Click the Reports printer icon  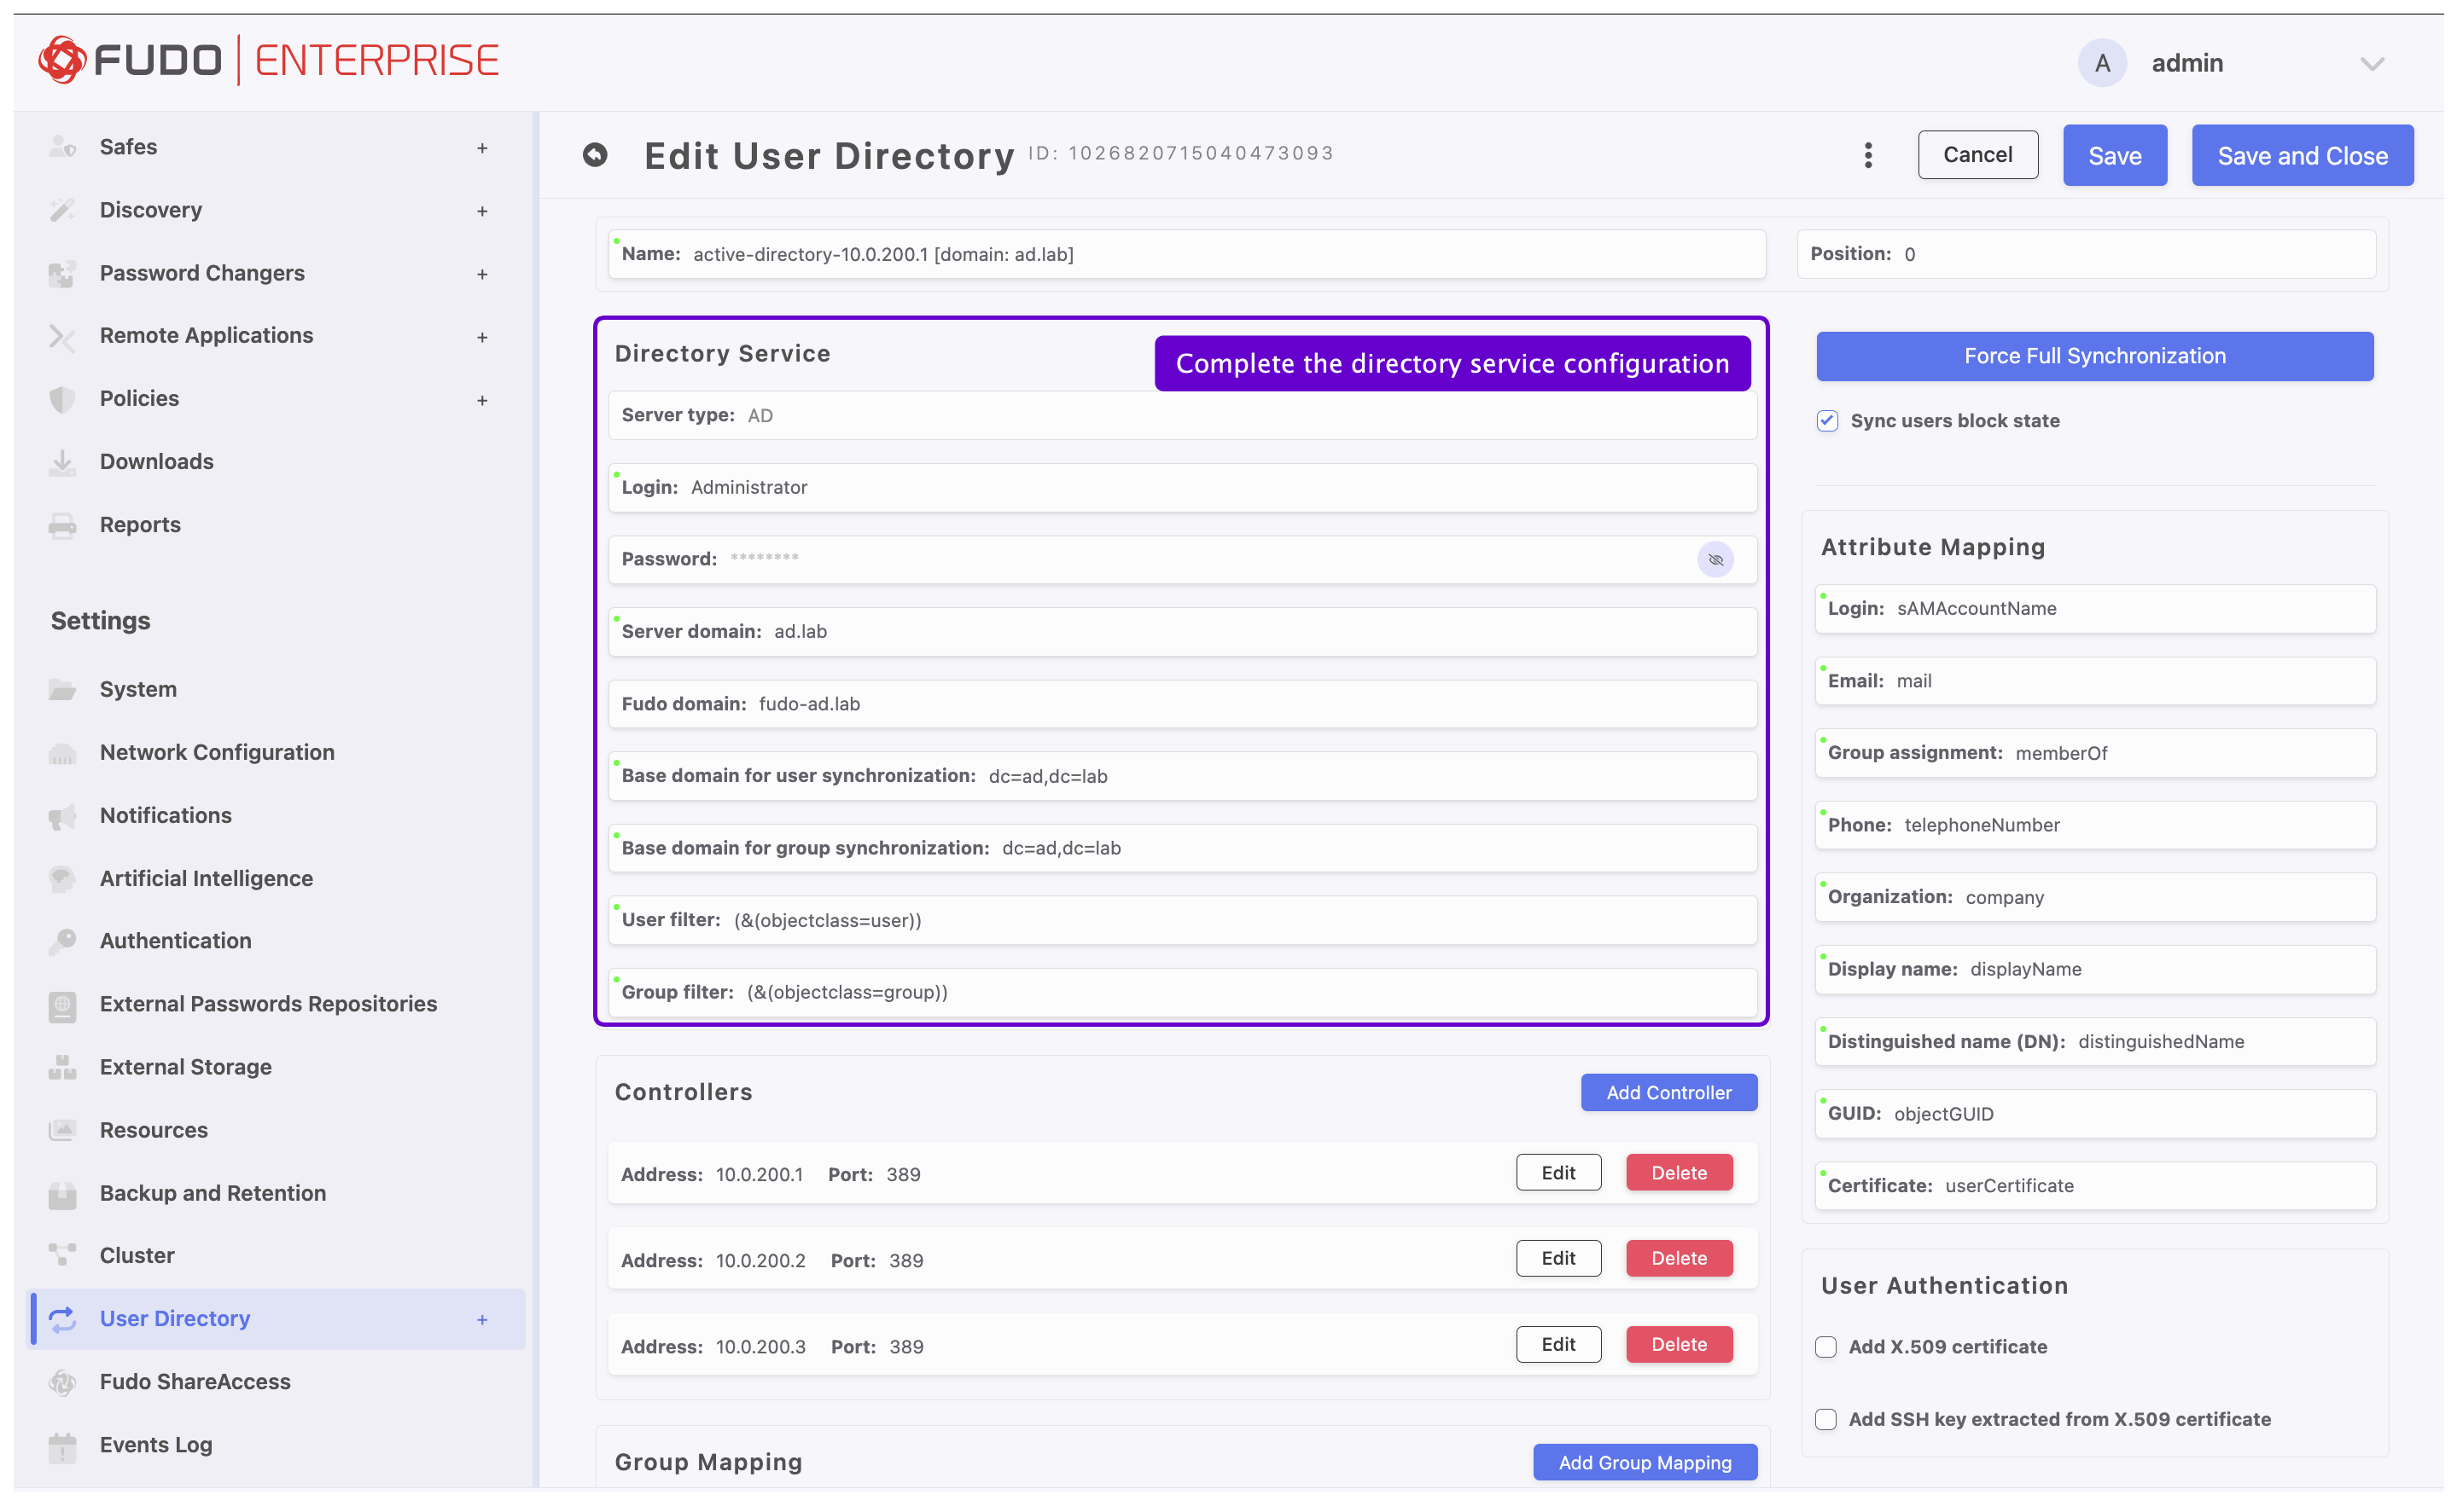pyautogui.click(x=62, y=525)
